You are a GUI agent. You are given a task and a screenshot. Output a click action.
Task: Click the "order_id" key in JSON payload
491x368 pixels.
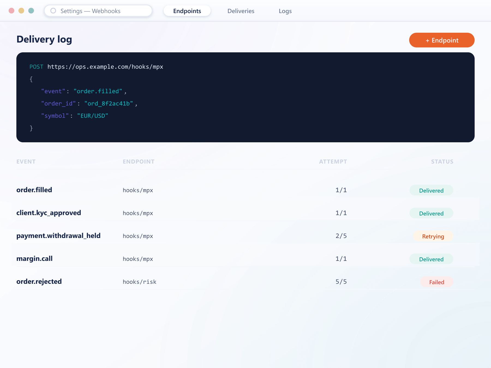[58, 104]
